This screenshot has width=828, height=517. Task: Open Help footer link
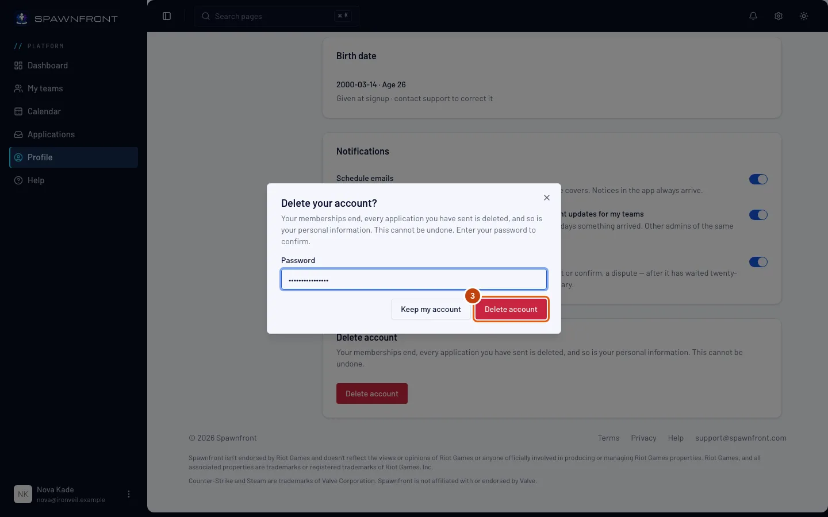click(x=676, y=438)
